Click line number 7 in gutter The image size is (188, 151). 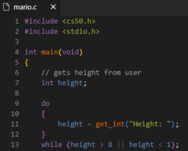click(17, 83)
